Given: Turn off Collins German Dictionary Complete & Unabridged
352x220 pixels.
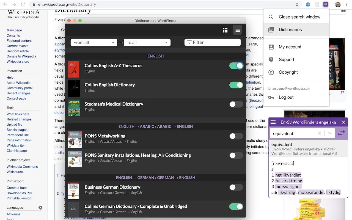Looking at the screenshot, I should (236, 207).
